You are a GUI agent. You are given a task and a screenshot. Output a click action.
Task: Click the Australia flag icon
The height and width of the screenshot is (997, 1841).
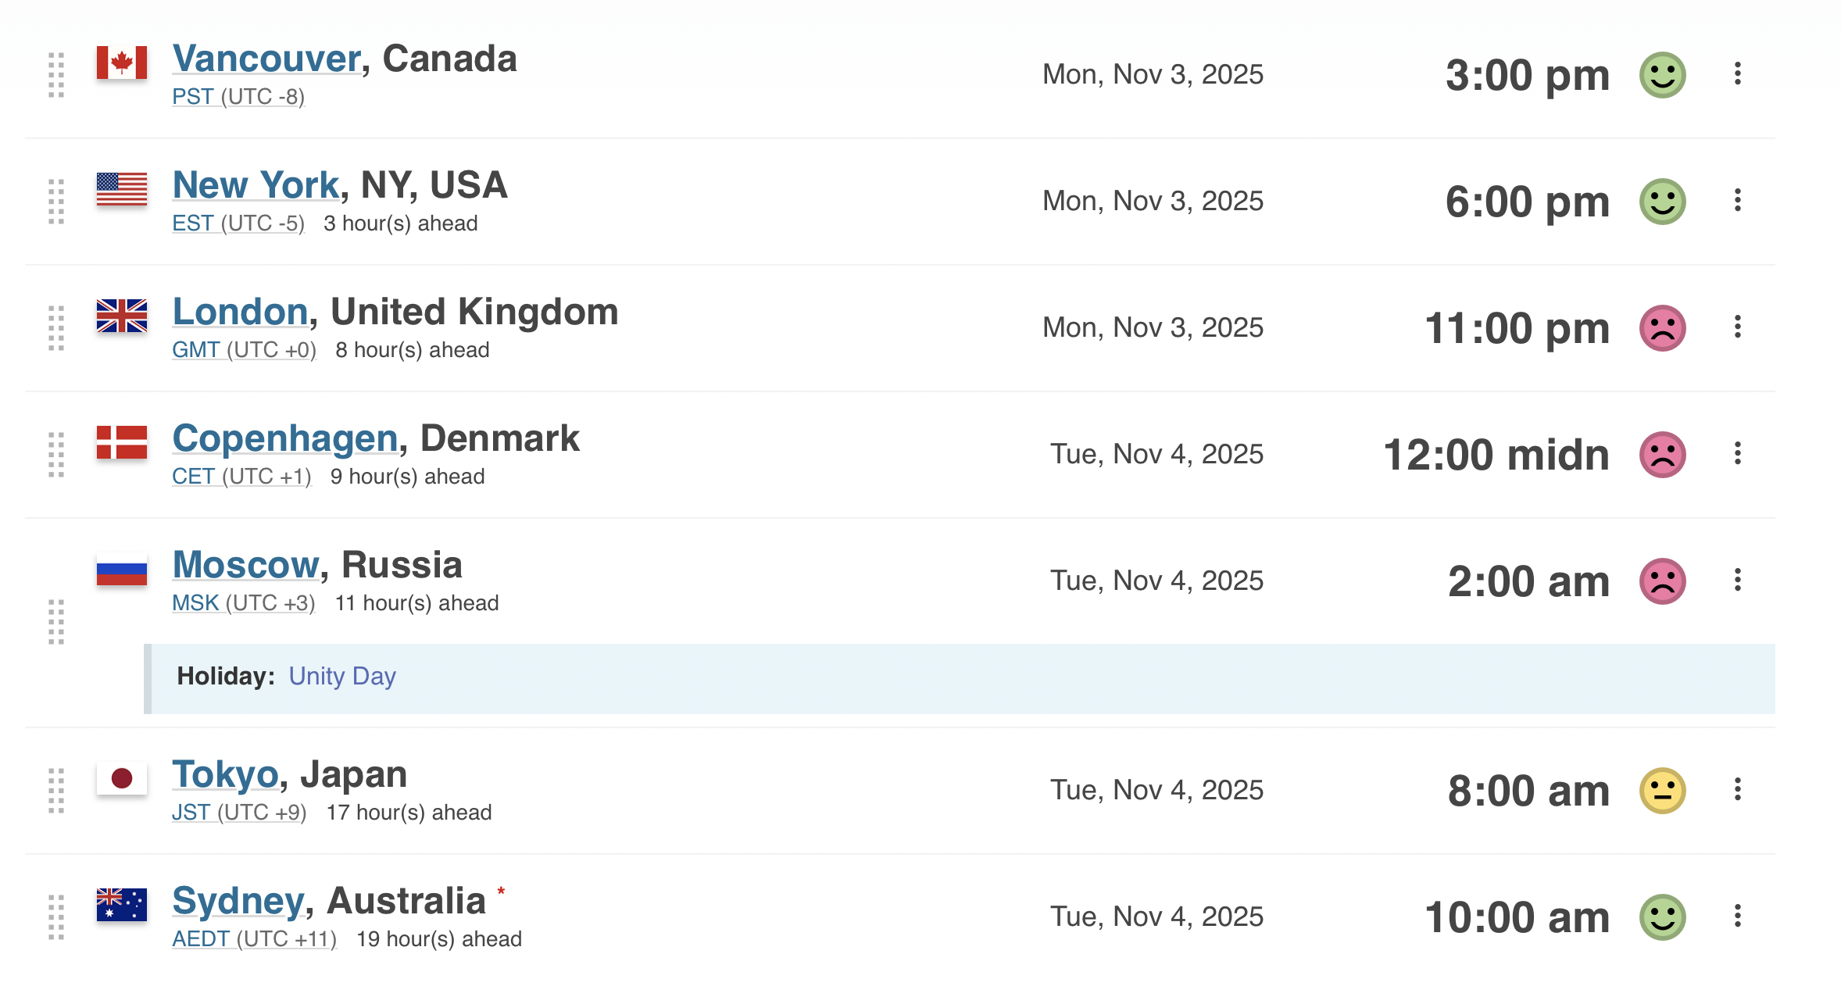coord(121,905)
